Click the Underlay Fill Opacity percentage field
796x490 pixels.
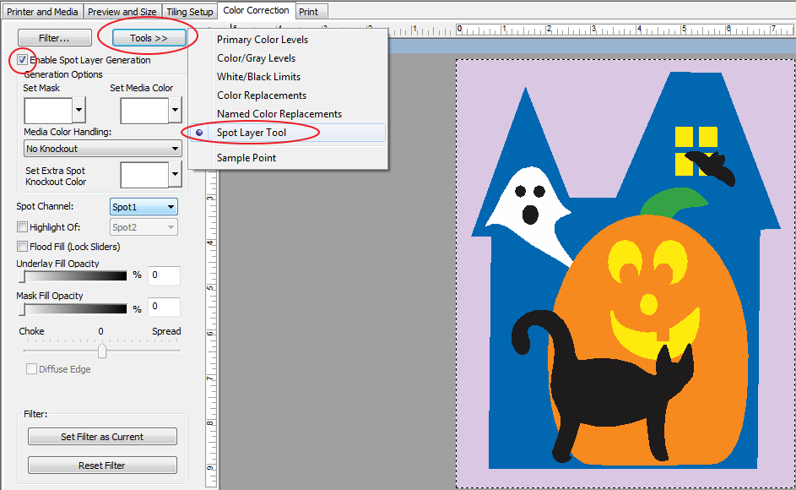tap(165, 275)
